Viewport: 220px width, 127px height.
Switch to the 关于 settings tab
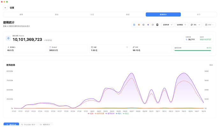point(199,15)
